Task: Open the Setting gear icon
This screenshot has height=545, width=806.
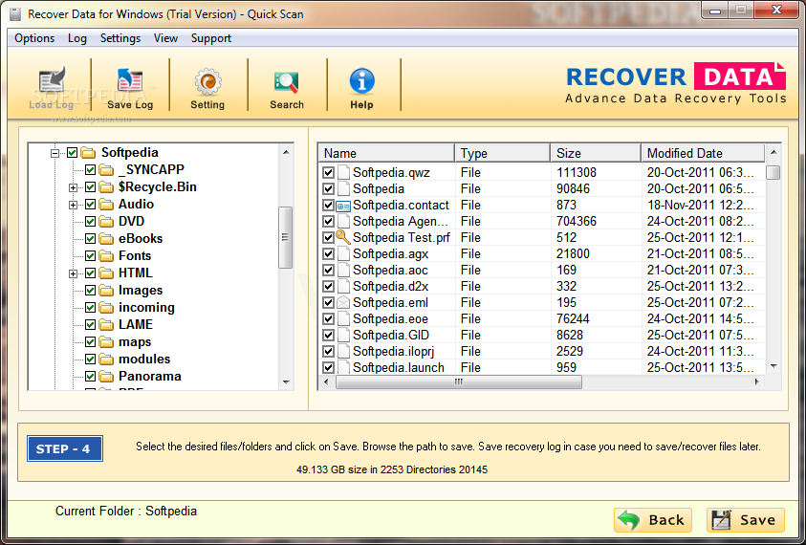Action: point(207,82)
